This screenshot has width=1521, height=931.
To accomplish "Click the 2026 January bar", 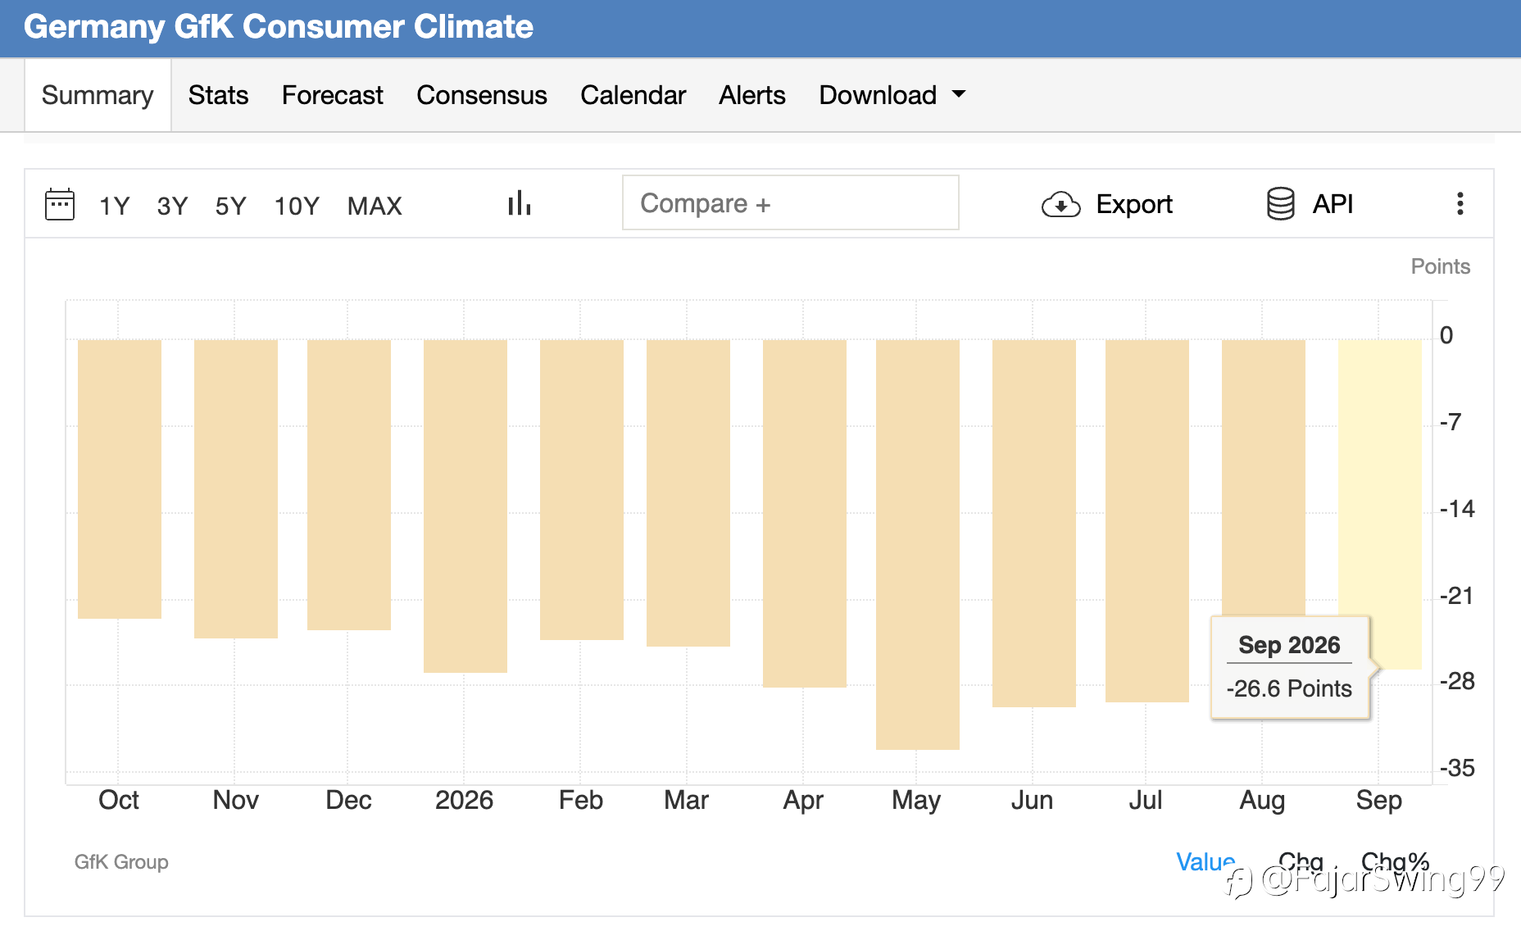I will 465,506.
